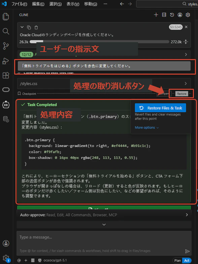
Task: Expand the /styles.css file row chevron
Action: coord(186,83)
